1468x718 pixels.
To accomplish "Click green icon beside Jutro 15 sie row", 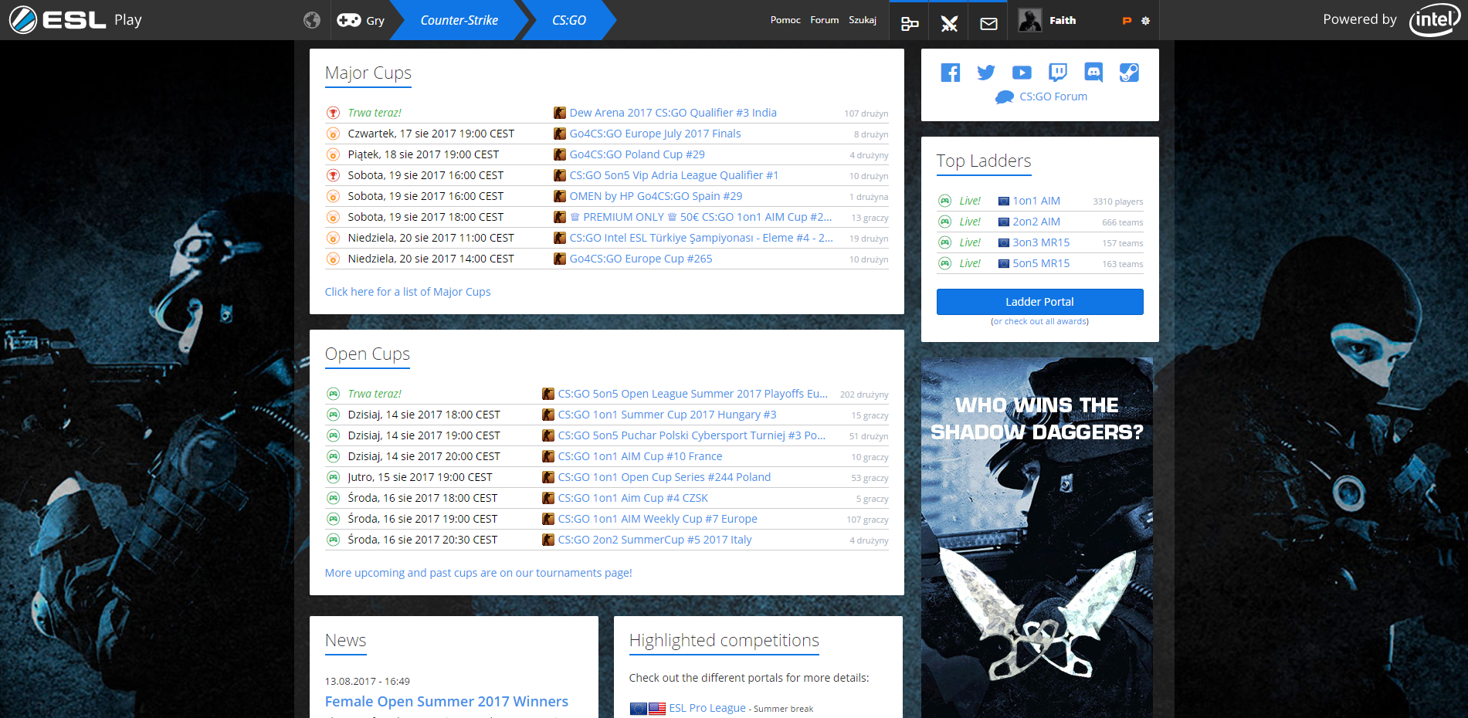I will click(333, 477).
